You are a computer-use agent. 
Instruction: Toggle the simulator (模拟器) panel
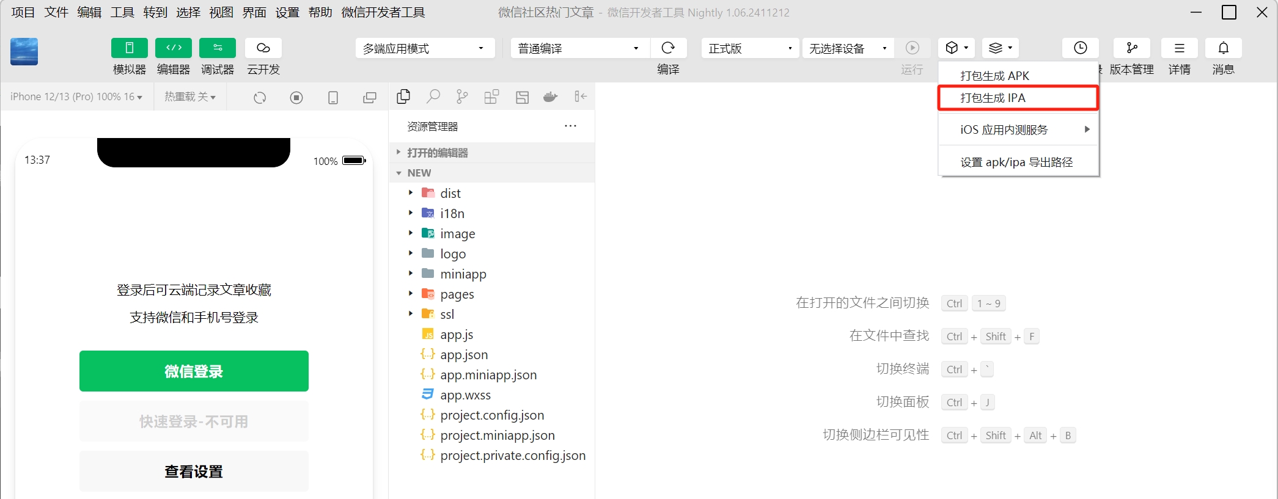[x=130, y=48]
